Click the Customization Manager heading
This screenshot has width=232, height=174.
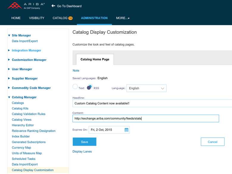pyautogui.click(x=29, y=60)
